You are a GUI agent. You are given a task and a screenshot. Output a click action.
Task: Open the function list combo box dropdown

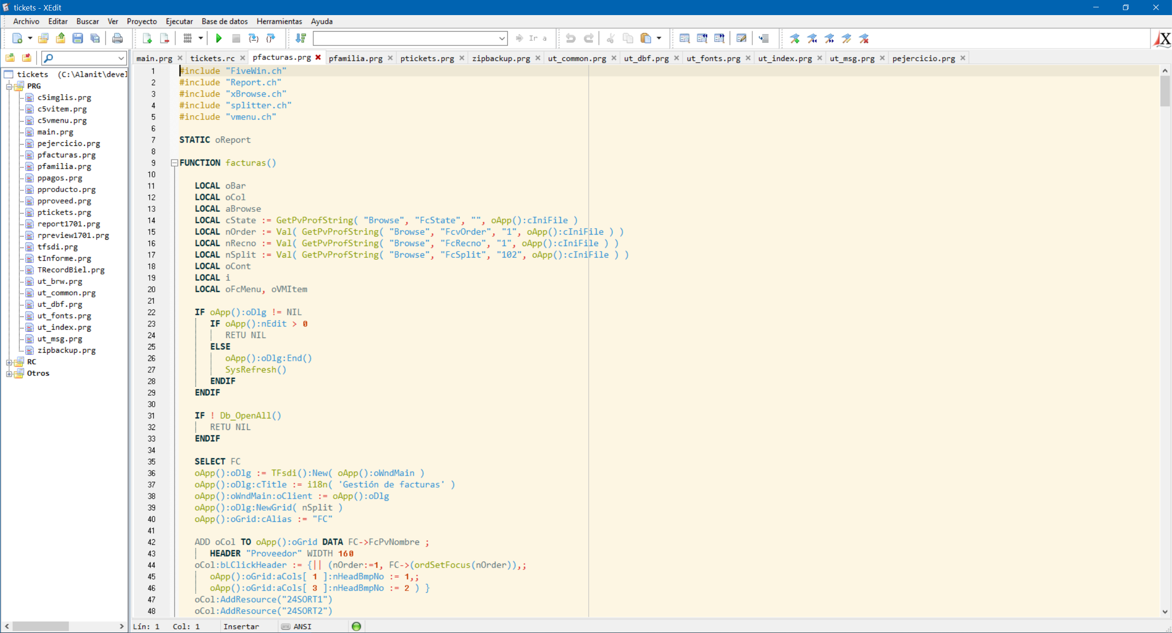(502, 38)
